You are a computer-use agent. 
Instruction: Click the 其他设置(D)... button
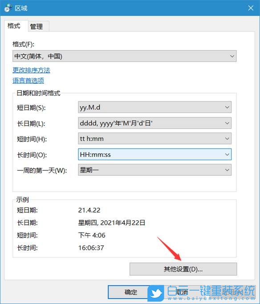point(183,269)
